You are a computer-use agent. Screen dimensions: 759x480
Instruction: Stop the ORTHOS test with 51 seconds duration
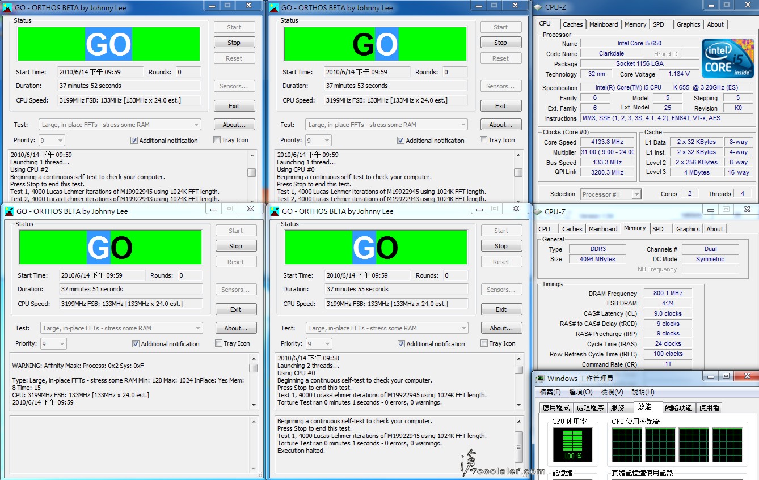pyautogui.click(x=235, y=246)
